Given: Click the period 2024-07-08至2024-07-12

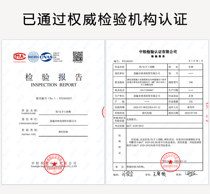Looking at the screenshot, I should pyautogui.click(x=147, y=107).
